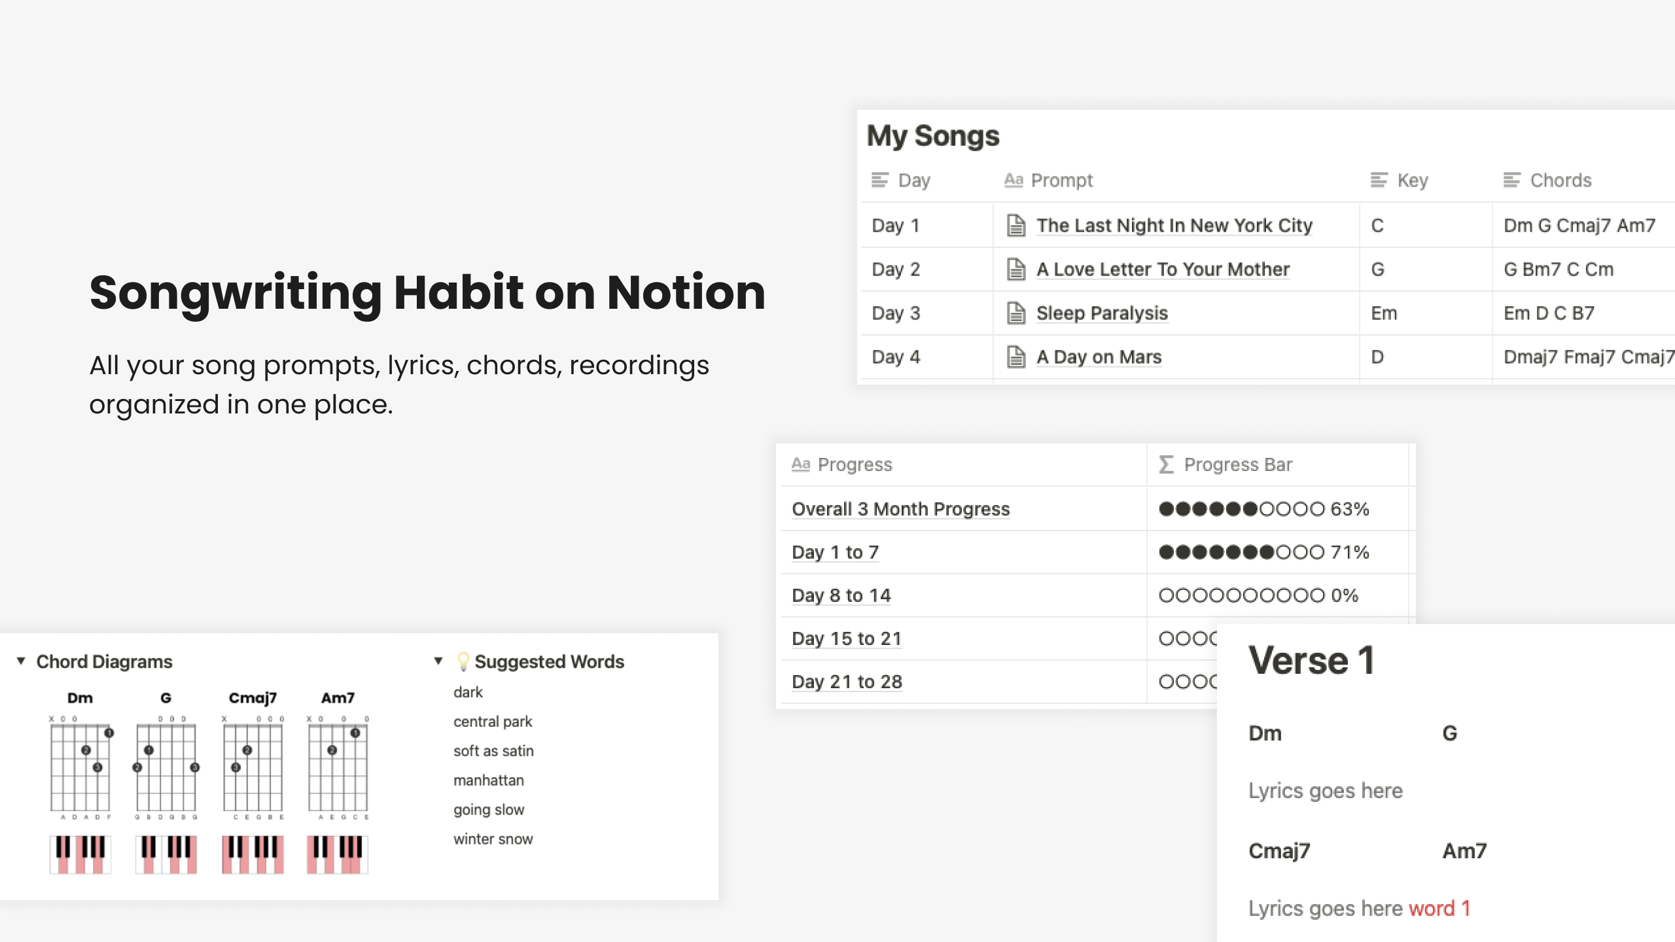1675x942 pixels.
Task: Click the lightbulb icon beside Suggested Words
Action: point(463,661)
